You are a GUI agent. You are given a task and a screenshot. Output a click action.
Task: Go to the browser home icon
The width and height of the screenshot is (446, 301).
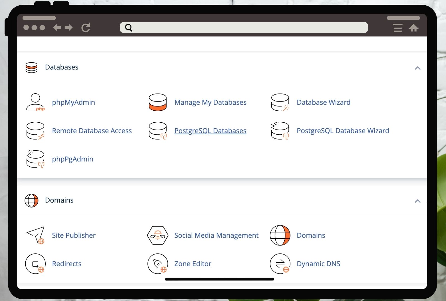[414, 28]
